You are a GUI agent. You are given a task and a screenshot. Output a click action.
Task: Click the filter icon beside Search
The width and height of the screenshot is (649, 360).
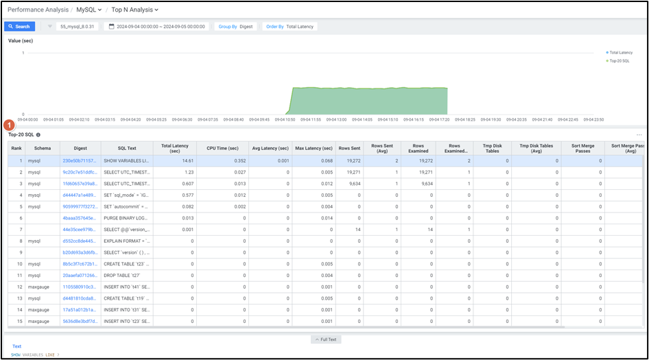click(x=50, y=27)
